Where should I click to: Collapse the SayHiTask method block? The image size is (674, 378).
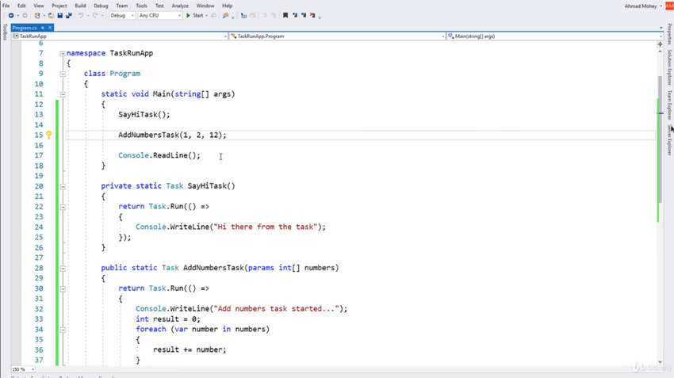pyautogui.click(x=63, y=186)
